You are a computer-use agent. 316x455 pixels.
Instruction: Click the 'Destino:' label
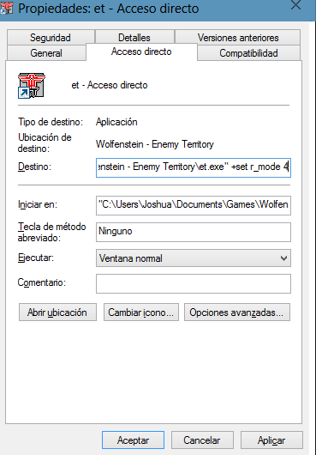34,167
